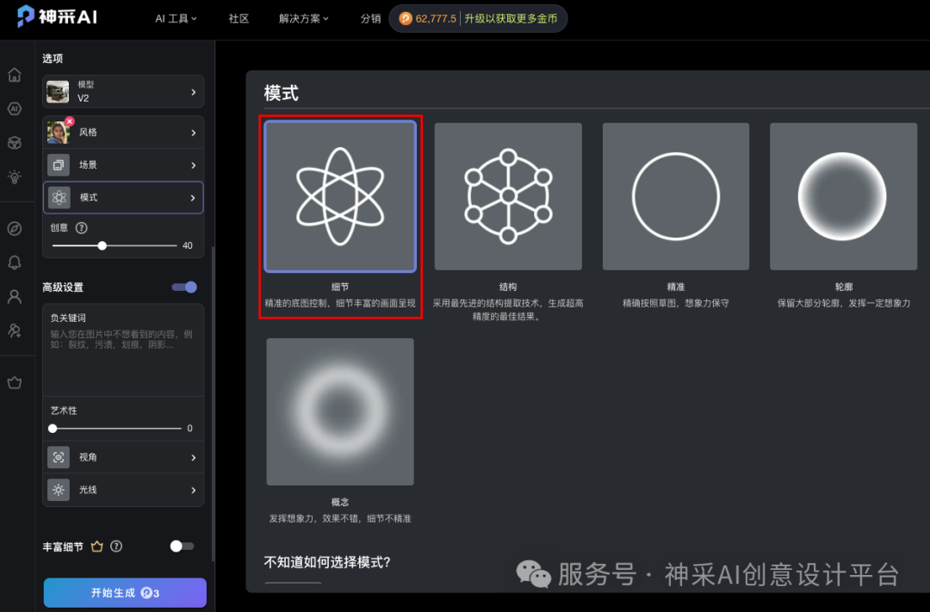The image size is (930, 612).
Task: Expand the 场景 panel chevron
Action: point(195,164)
